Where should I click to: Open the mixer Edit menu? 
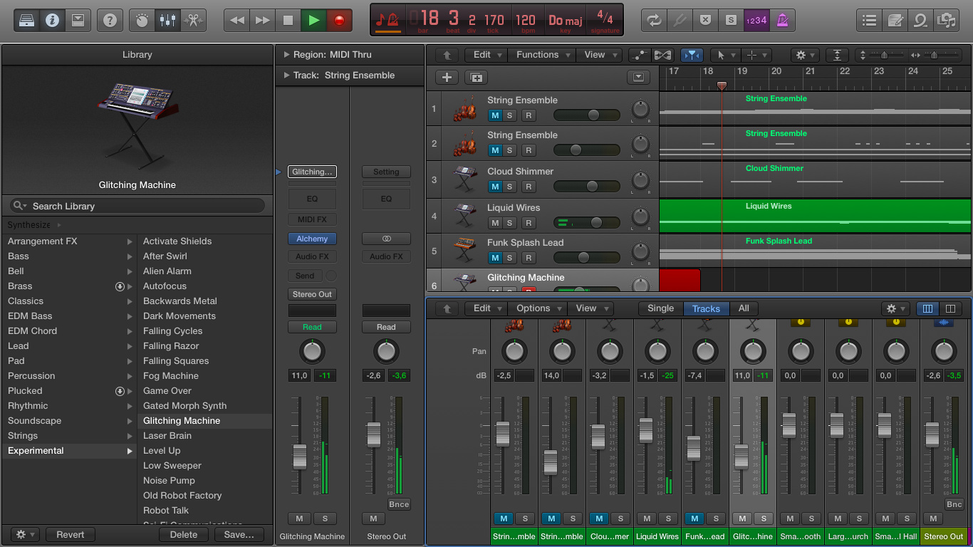(487, 308)
